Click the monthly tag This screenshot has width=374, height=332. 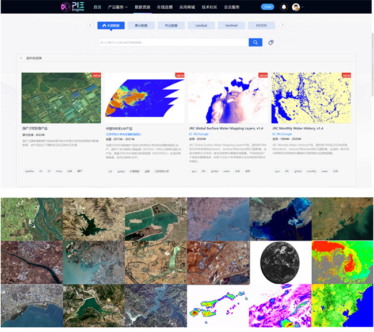coord(311,171)
